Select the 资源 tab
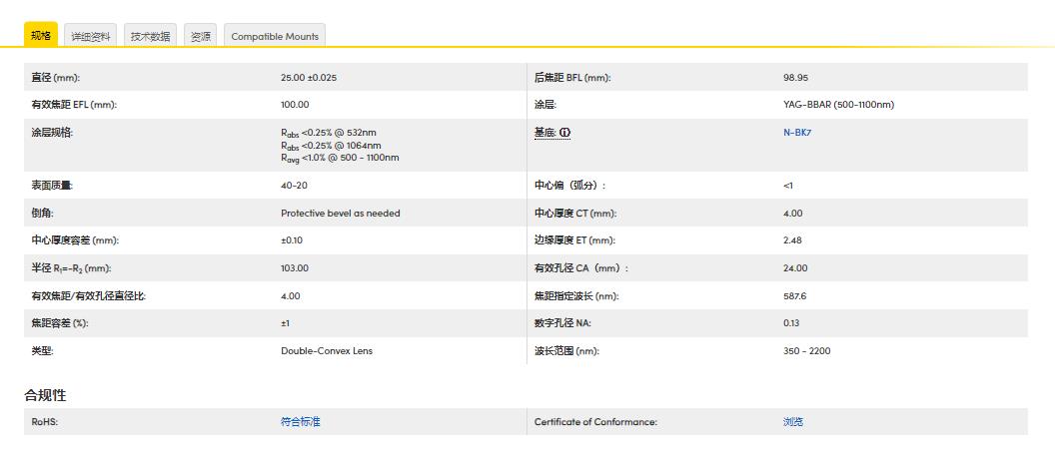Screen dimensions: 1055x462 [201, 36]
